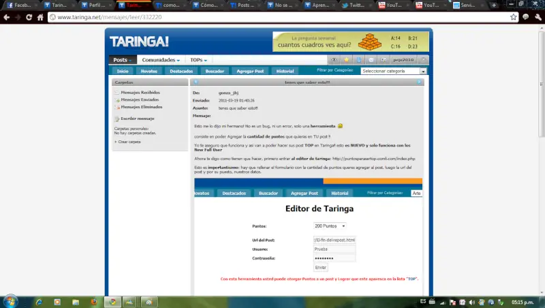
Task: Click the icon left of pejo2010 username
Action: tap(384, 60)
